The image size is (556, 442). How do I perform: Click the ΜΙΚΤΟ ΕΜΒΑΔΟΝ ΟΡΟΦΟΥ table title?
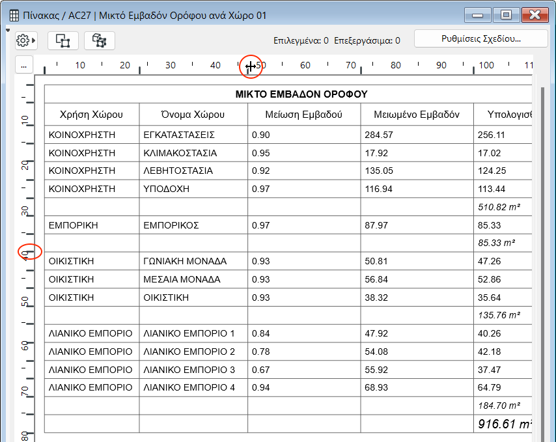(x=301, y=94)
